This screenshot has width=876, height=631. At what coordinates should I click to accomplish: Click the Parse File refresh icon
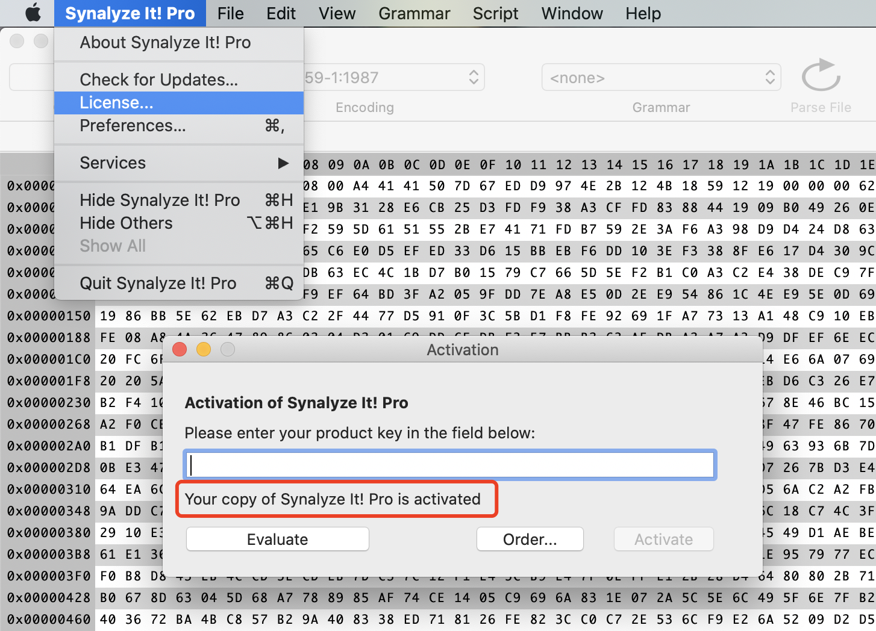click(821, 76)
